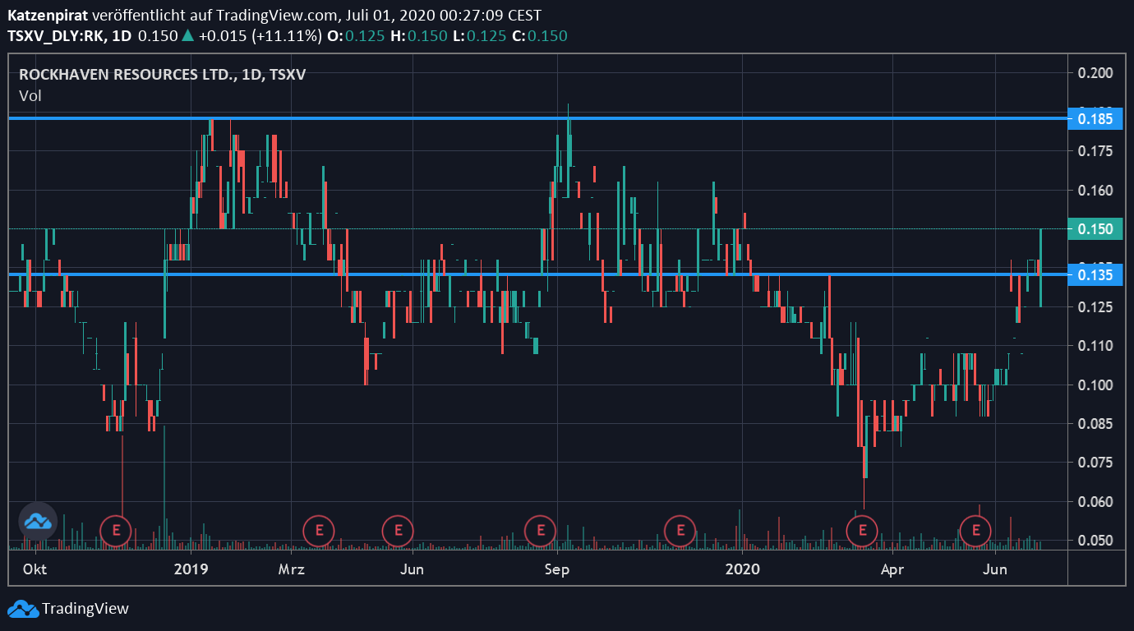
Task: Click the TSXV_DLY:RK ticker symbol
Action: coord(55,36)
